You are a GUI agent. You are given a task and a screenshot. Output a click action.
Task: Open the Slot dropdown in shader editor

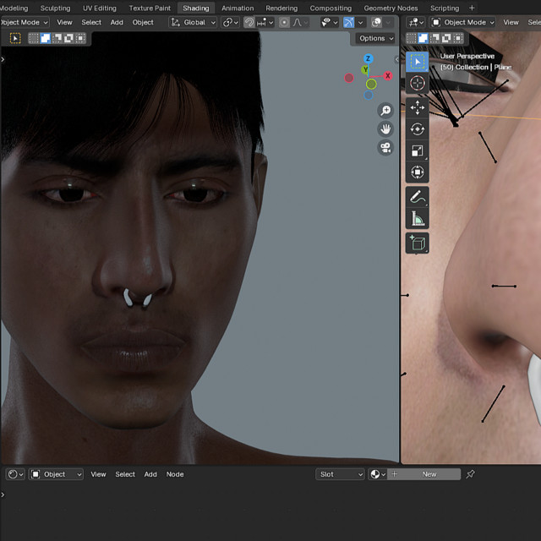[341, 474]
